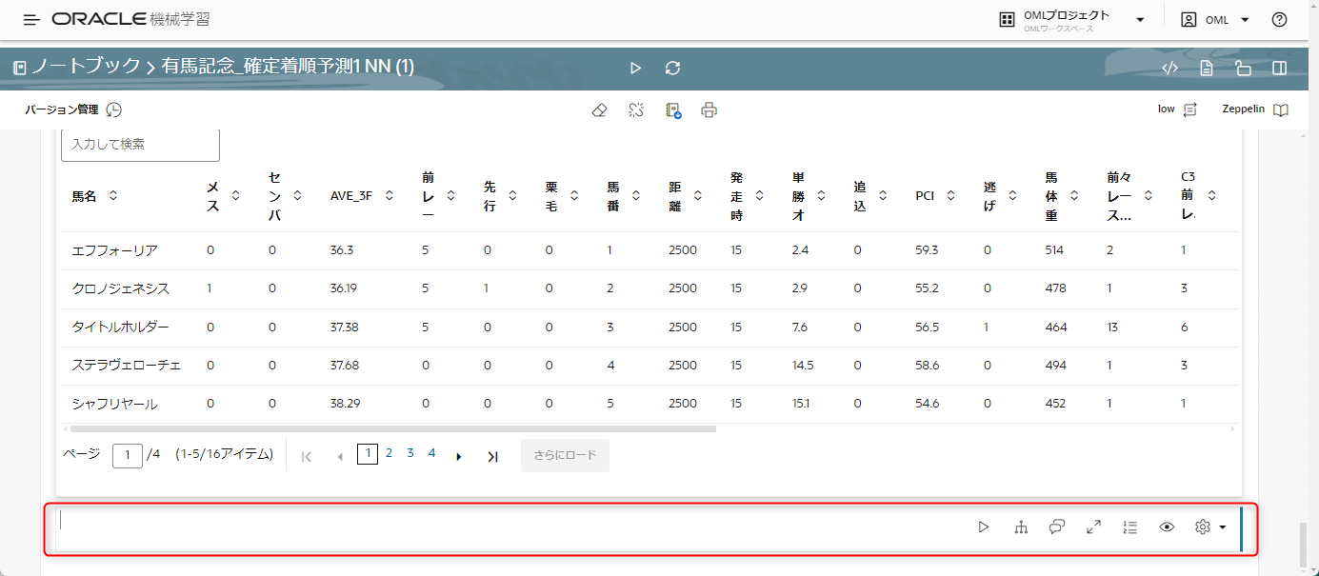Viewport: 1319px width, 576px height.
Task: Run the empty paragraph
Action: [x=984, y=526]
